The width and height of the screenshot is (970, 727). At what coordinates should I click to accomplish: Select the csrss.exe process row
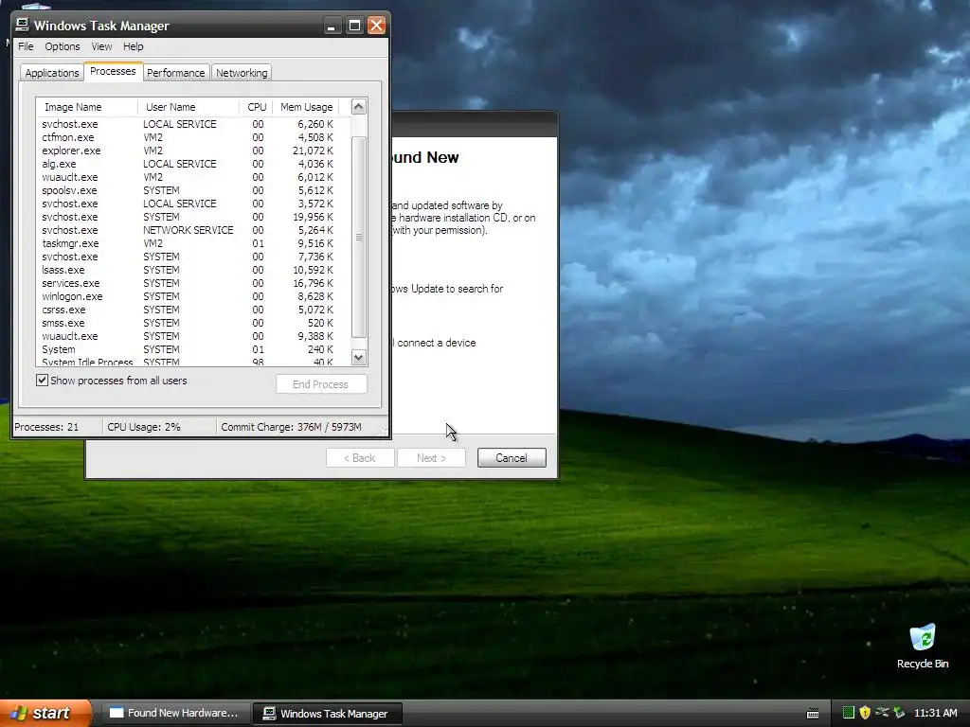click(x=188, y=310)
